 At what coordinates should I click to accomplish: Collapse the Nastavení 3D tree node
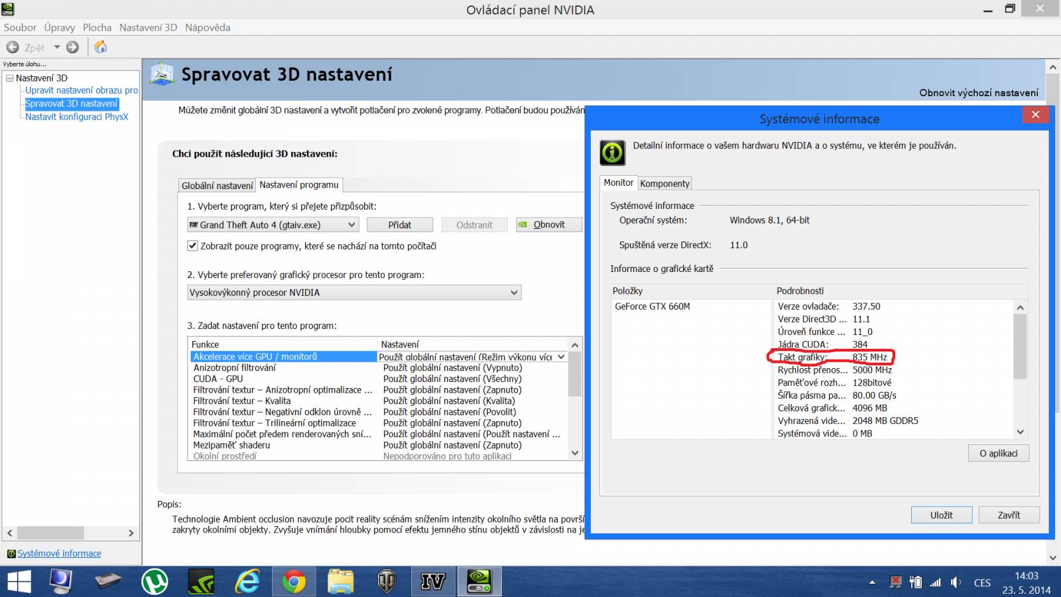click(10, 78)
